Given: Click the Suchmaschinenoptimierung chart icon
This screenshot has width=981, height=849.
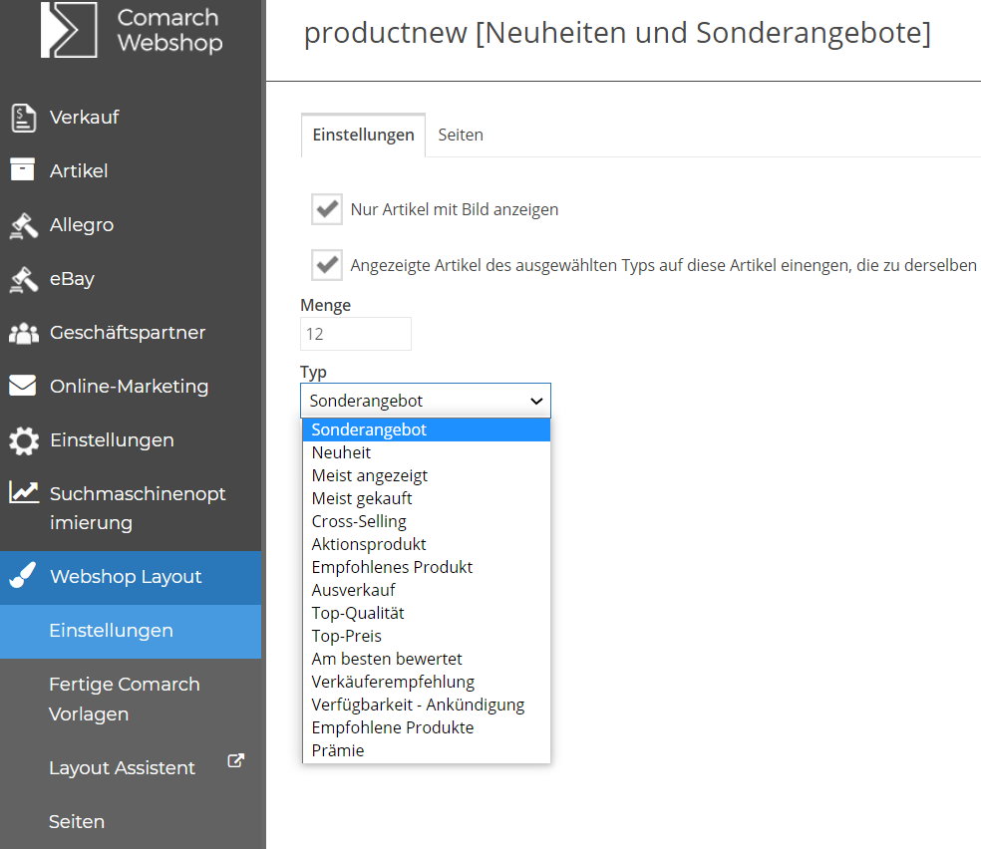Looking at the screenshot, I should [x=24, y=492].
